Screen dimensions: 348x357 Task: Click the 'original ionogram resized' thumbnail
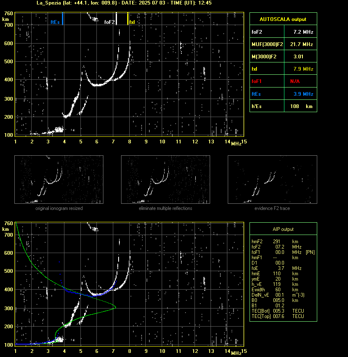point(59,180)
